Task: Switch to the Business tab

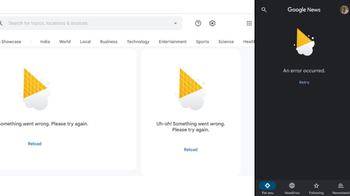Action: click(109, 42)
